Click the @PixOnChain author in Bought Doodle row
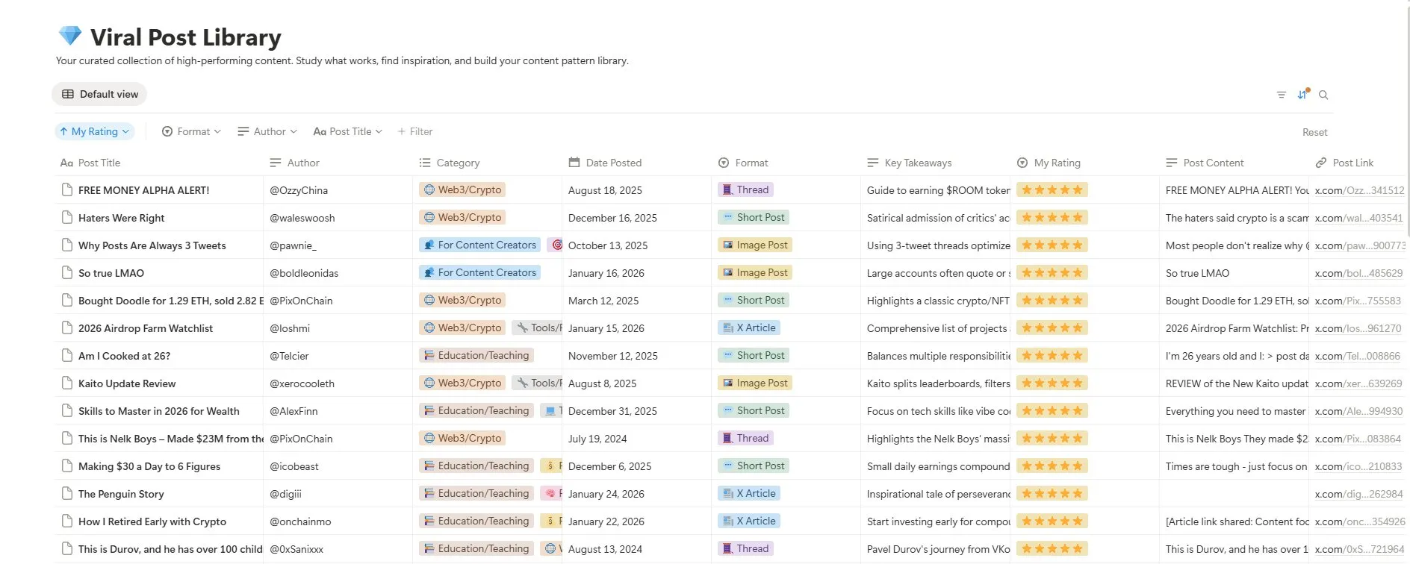 [301, 301]
